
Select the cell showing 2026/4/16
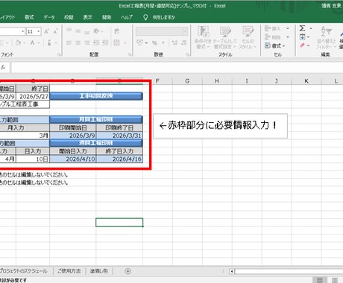[119, 159]
